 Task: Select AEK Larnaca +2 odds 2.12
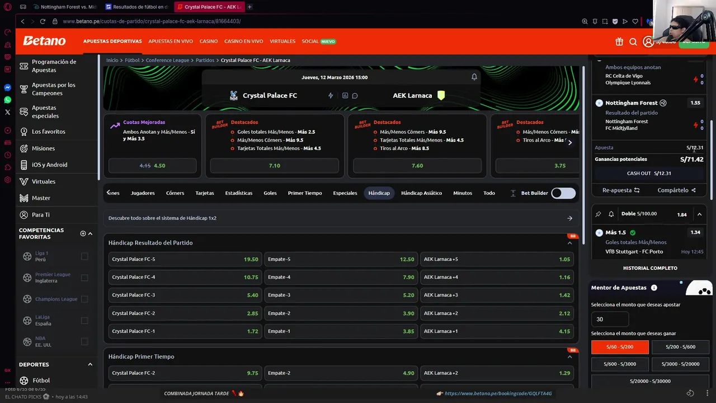click(x=497, y=313)
